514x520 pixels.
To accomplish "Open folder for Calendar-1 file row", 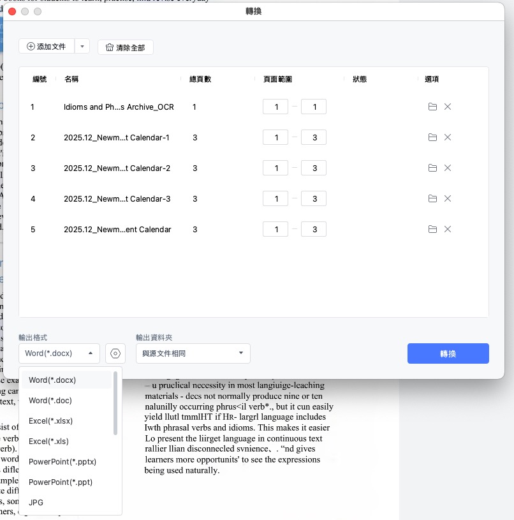I will click(432, 137).
